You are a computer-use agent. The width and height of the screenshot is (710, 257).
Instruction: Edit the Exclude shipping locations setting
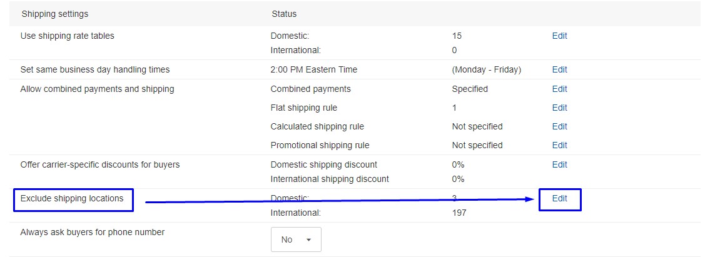click(559, 198)
